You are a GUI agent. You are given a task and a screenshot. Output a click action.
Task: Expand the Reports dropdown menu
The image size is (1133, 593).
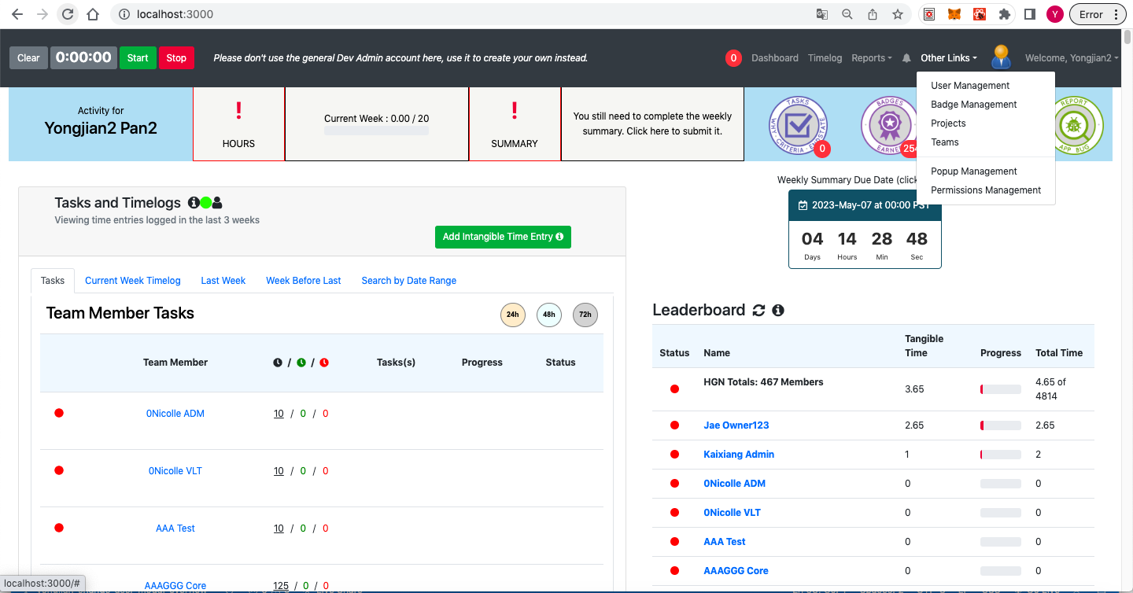point(872,58)
